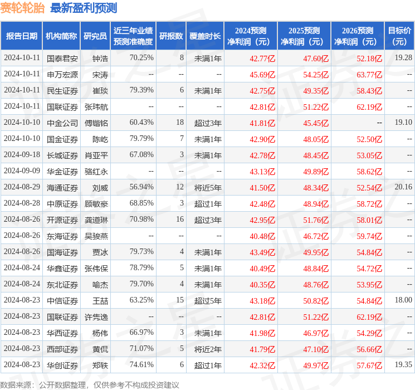This screenshot has width=415, height=390.
Task: Click 2024 profit forecast 45.69亿
Action: coord(262,75)
